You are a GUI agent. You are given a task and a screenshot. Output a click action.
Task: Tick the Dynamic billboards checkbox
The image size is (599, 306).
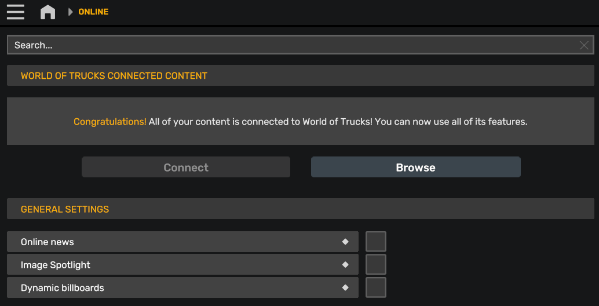(x=376, y=287)
